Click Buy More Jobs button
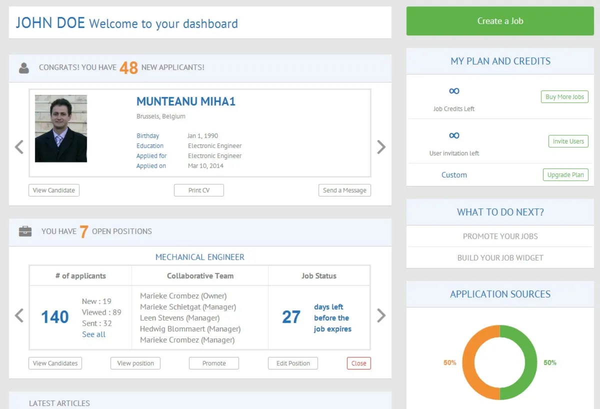The image size is (600, 409). coord(564,97)
